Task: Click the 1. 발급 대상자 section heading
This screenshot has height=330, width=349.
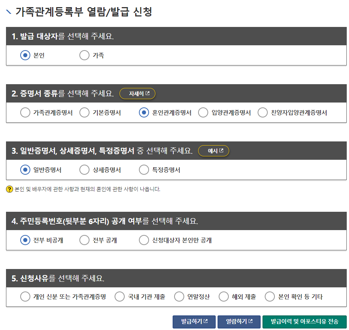Action: click(63, 36)
